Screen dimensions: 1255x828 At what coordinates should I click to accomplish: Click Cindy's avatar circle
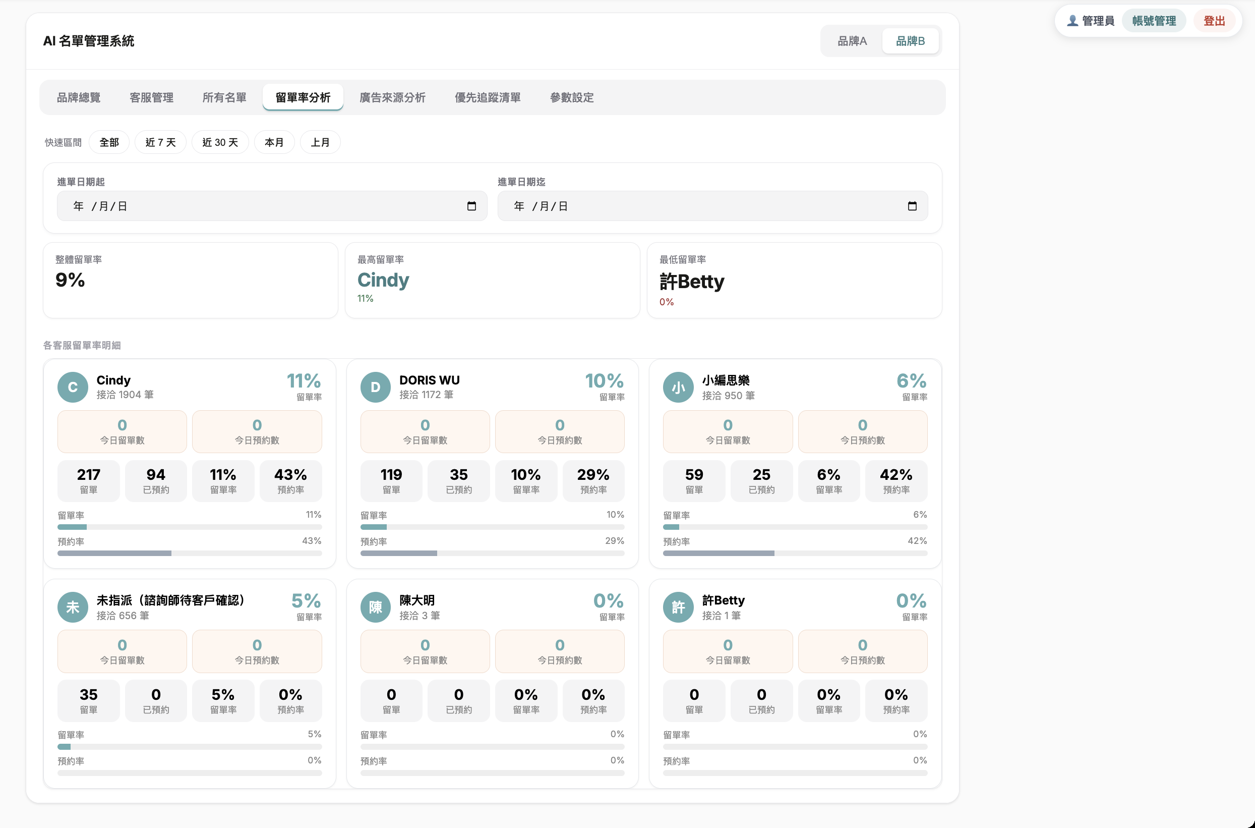pyautogui.click(x=73, y=387)
